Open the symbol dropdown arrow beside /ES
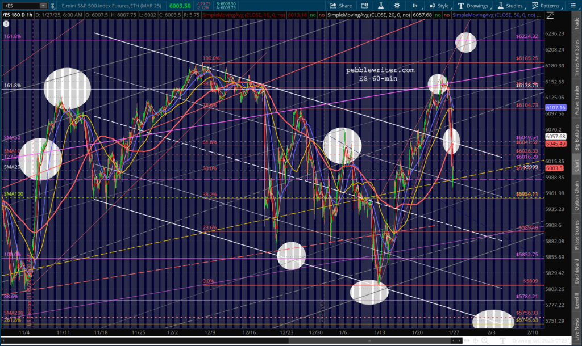582x346 pixels. click(x=43, y=6)
